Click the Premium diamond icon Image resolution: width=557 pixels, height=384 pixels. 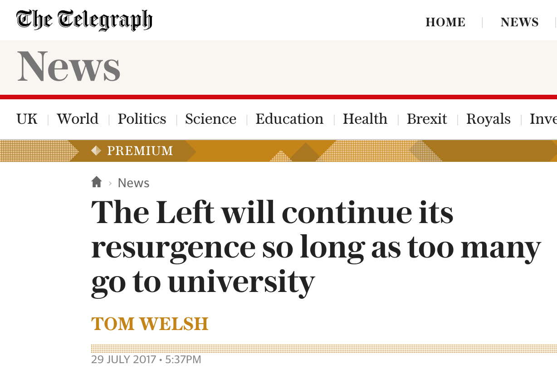coord(96,151)
